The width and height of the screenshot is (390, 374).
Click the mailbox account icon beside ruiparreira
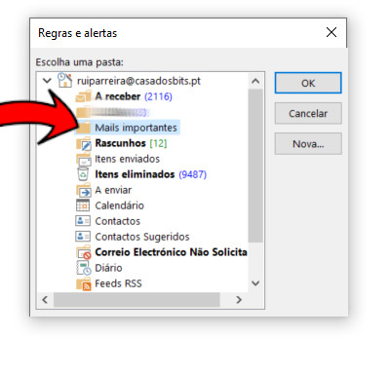tap(64, 80)
